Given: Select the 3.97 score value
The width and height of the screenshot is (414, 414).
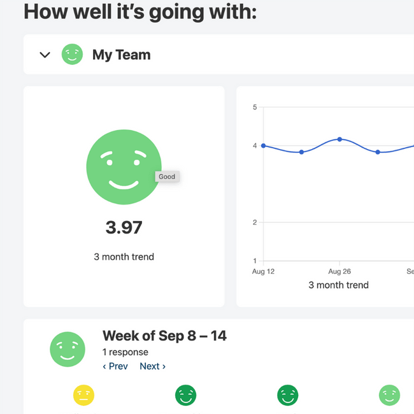Looking at the screenshot, I should (x=124, y=227).
